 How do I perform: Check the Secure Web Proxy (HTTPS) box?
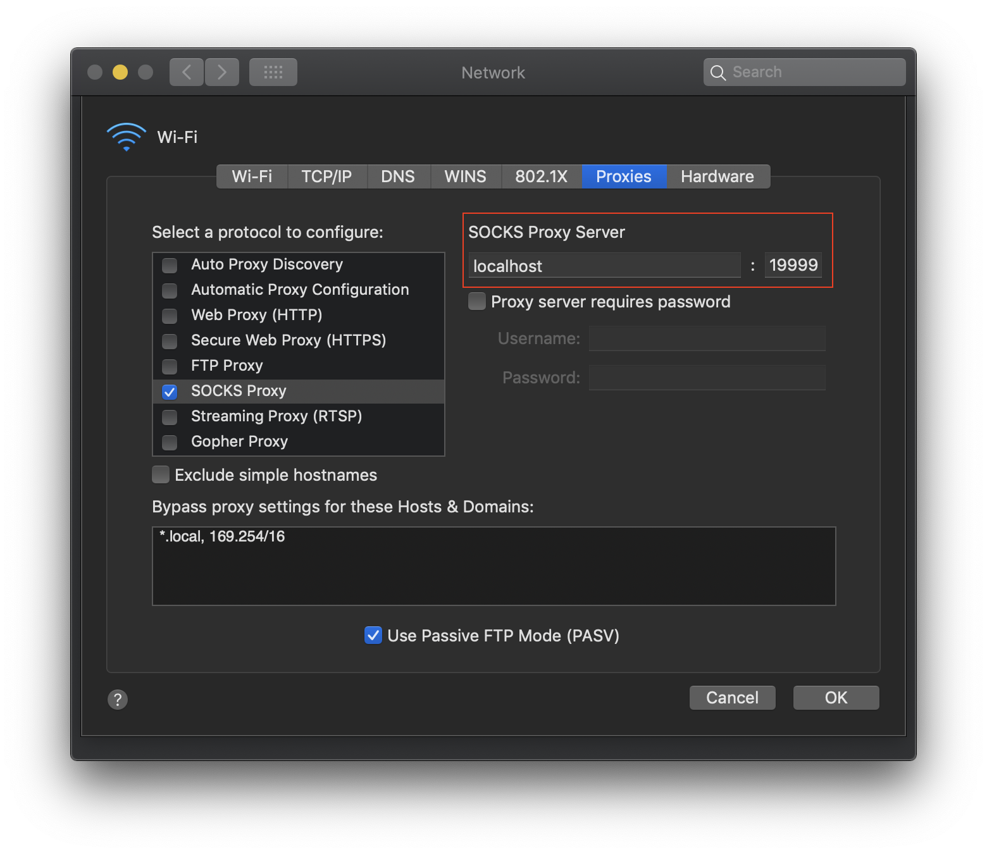point(170,341)
